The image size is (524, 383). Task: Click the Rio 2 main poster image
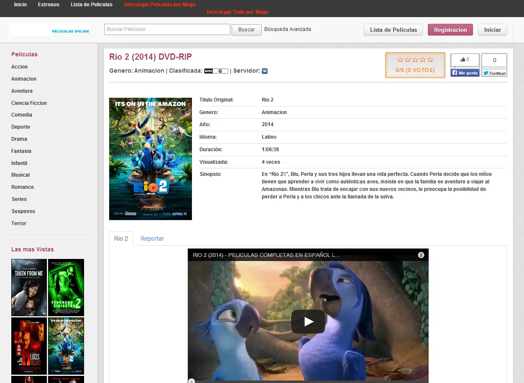(x=151, y=159)
